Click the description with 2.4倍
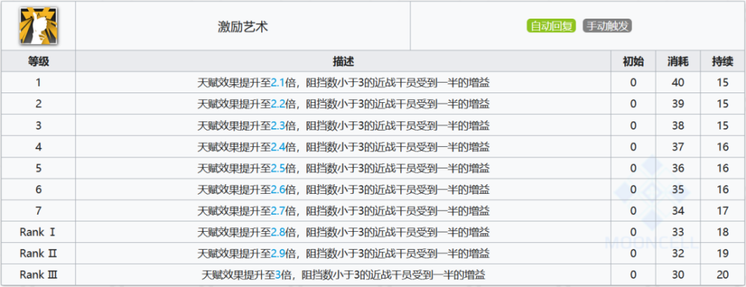The width and height of the screenshot is (746, 287). tap(343, 147)
